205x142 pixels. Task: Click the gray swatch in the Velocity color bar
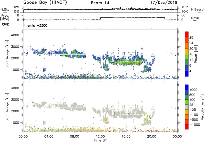[x=187, y=107]
